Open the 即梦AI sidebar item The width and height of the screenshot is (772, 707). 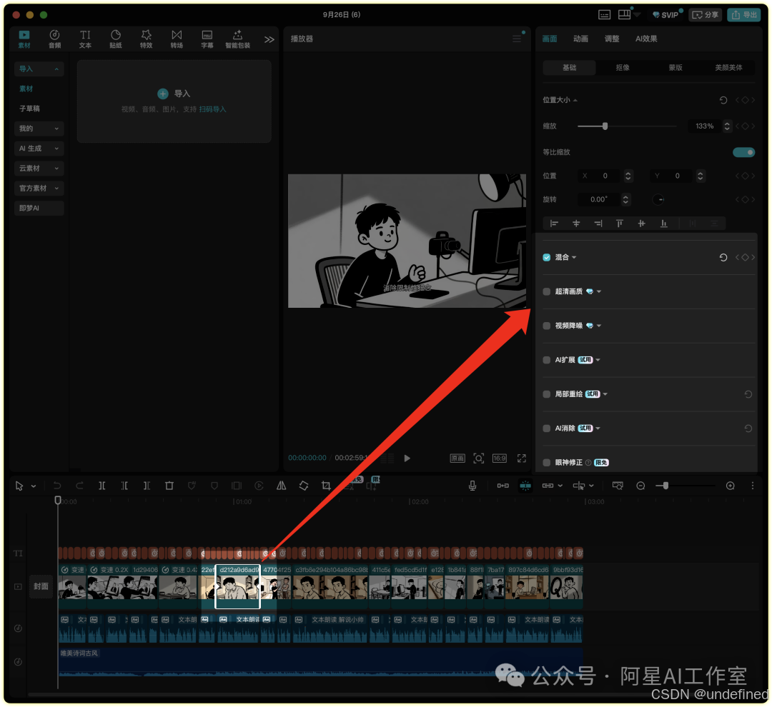click(39, 208)
